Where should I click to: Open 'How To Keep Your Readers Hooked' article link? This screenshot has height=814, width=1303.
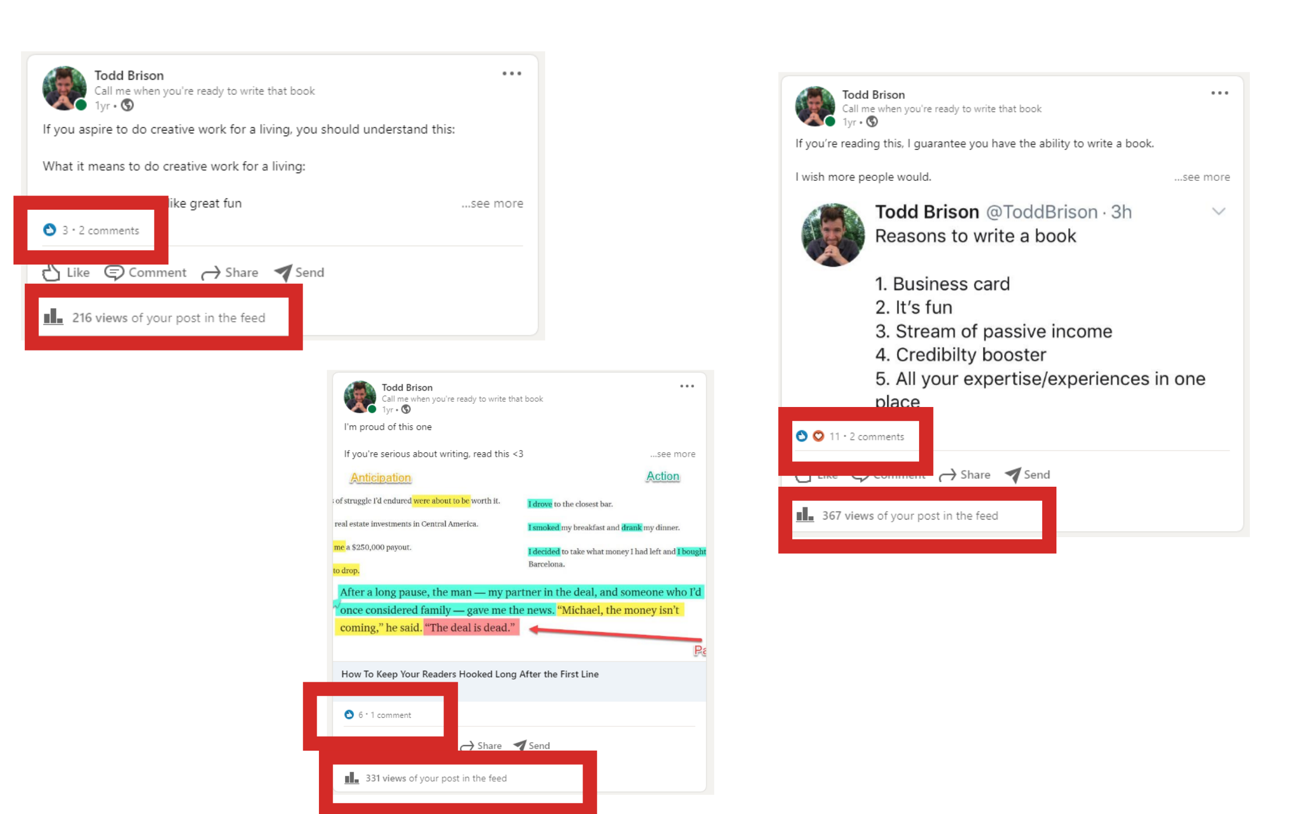click(470, 674)
